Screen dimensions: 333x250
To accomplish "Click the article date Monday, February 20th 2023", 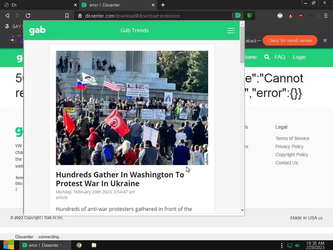I will click(x=95, y=192).
